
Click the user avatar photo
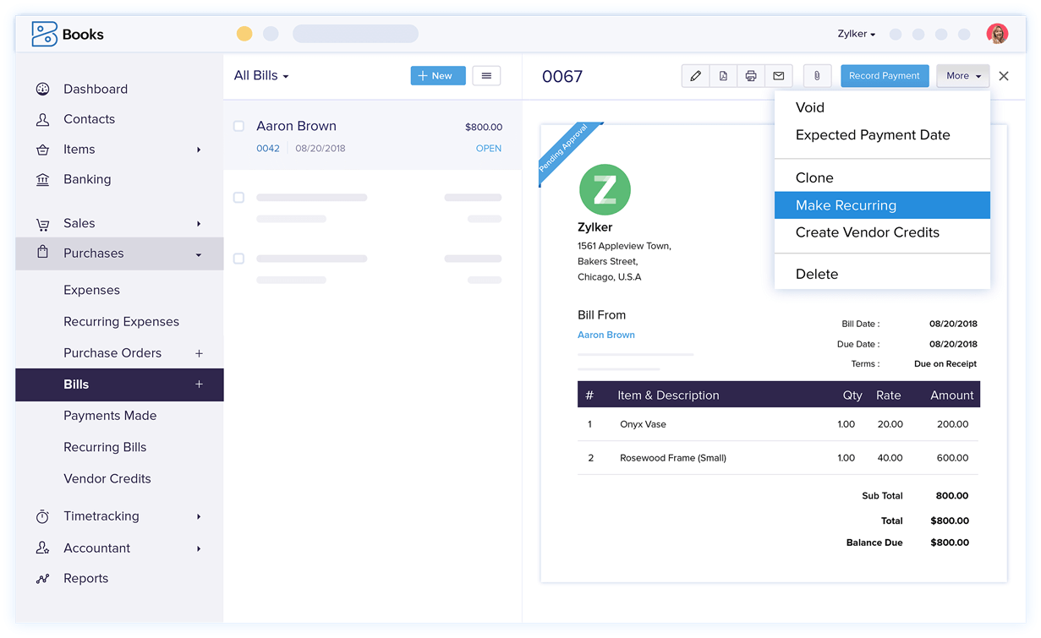(998, 34)
